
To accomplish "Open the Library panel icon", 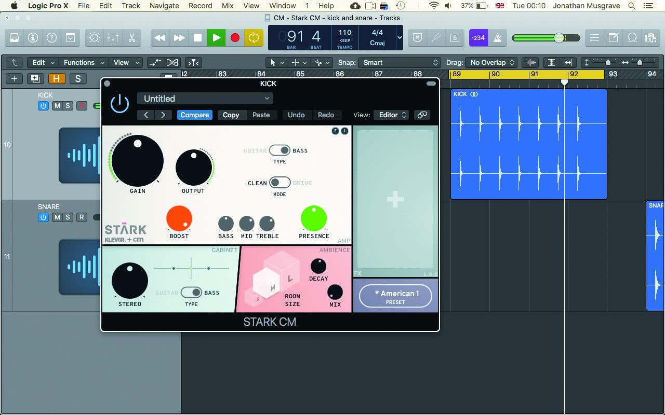I will point(15,38).
